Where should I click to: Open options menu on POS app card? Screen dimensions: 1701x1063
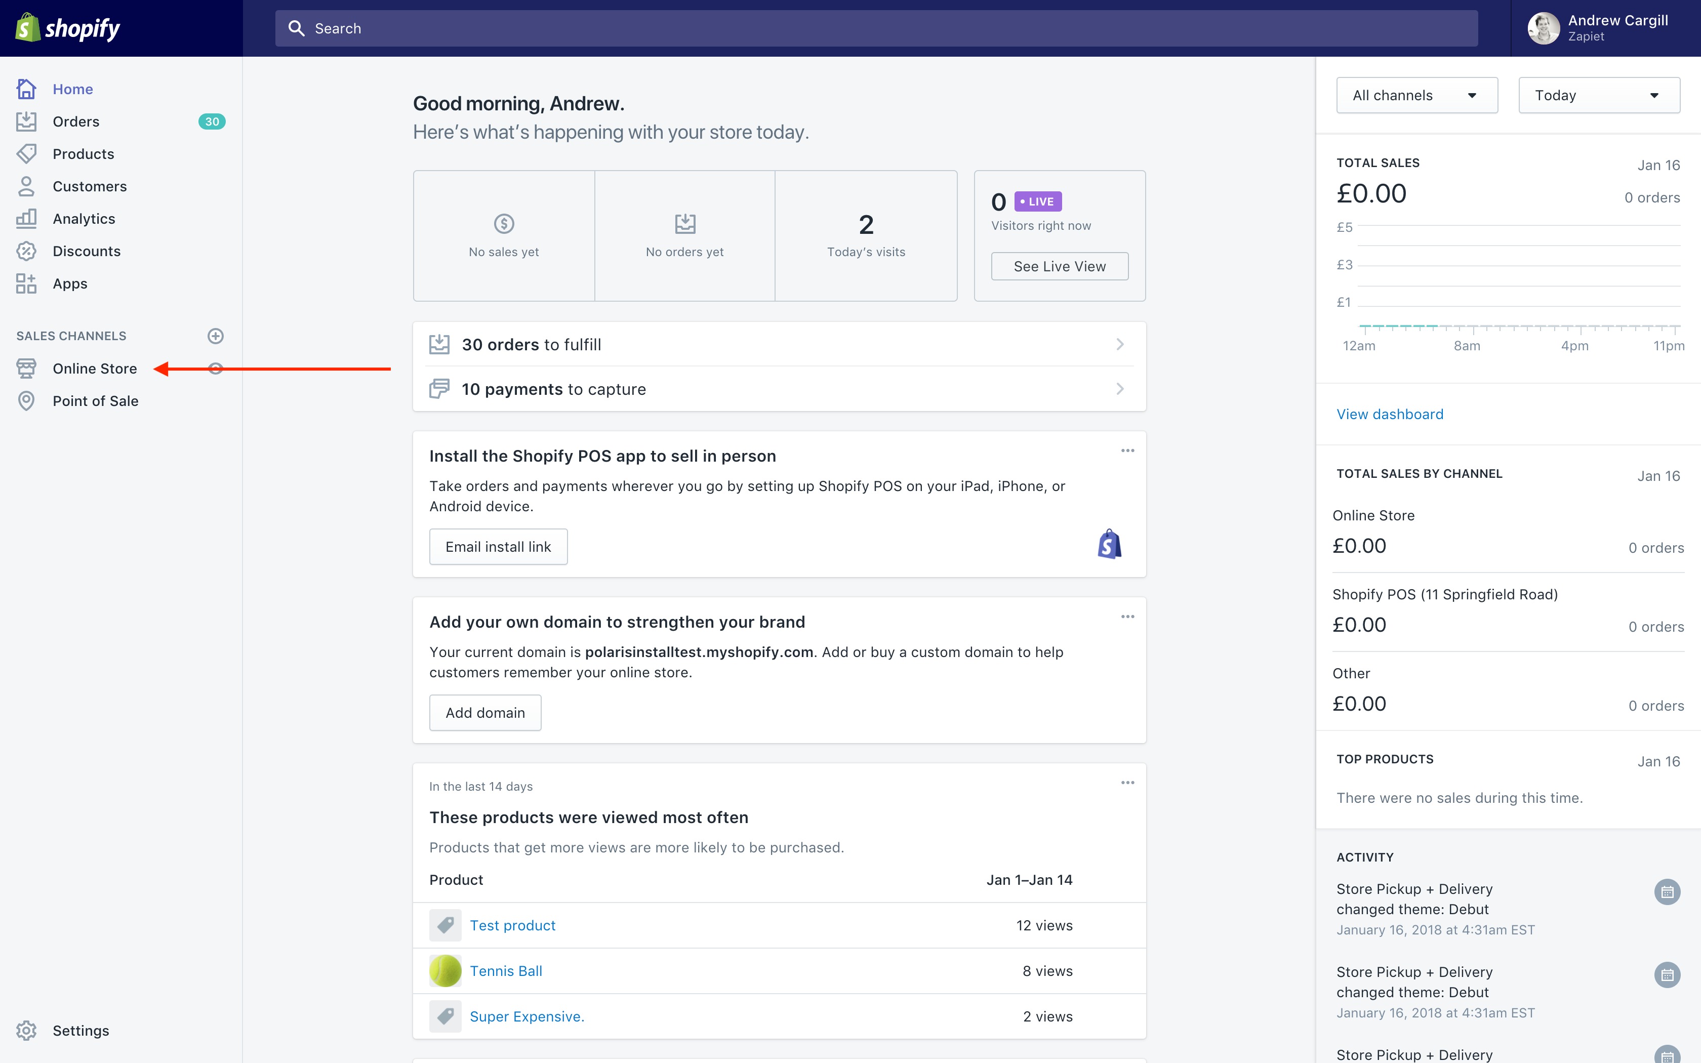[1127, 451]
